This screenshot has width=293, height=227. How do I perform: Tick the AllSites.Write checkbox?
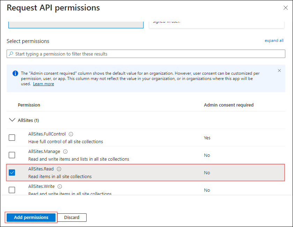[12, 190]
